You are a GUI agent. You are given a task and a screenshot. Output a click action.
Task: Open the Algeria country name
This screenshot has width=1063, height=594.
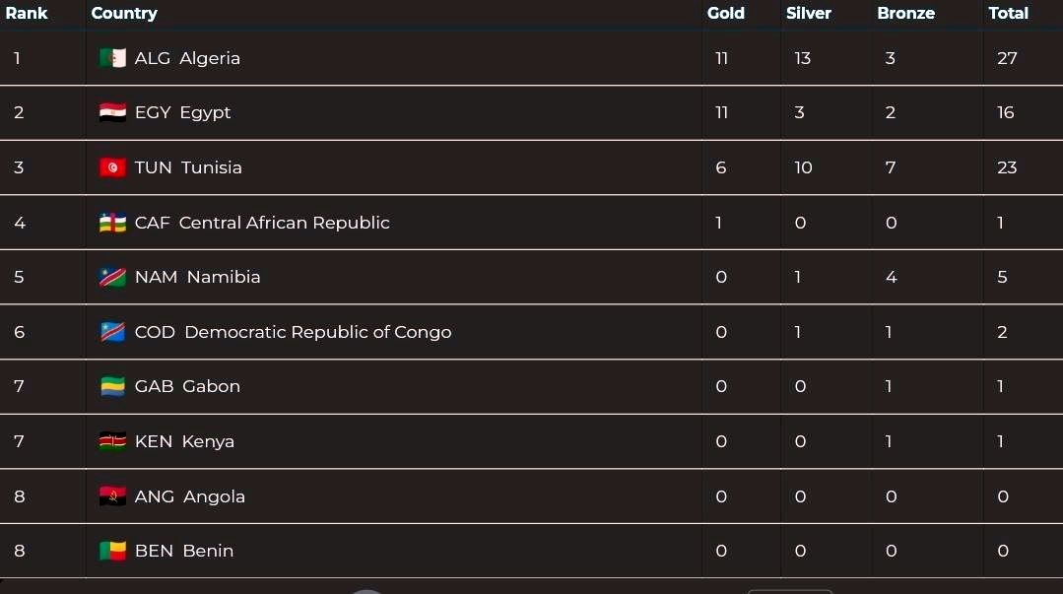210,58
